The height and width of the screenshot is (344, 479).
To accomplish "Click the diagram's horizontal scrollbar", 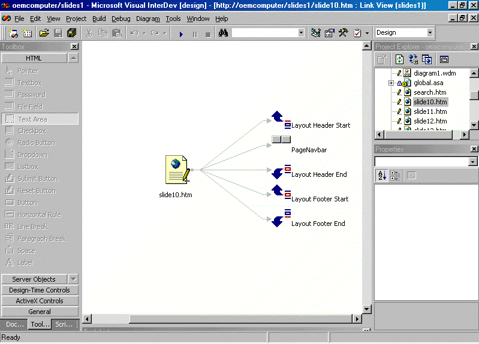I will (240, 319).
